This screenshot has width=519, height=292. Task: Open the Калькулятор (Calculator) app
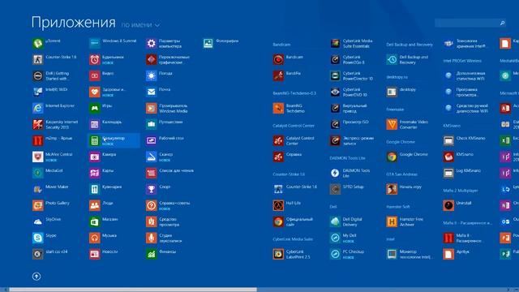click(114, 140)
